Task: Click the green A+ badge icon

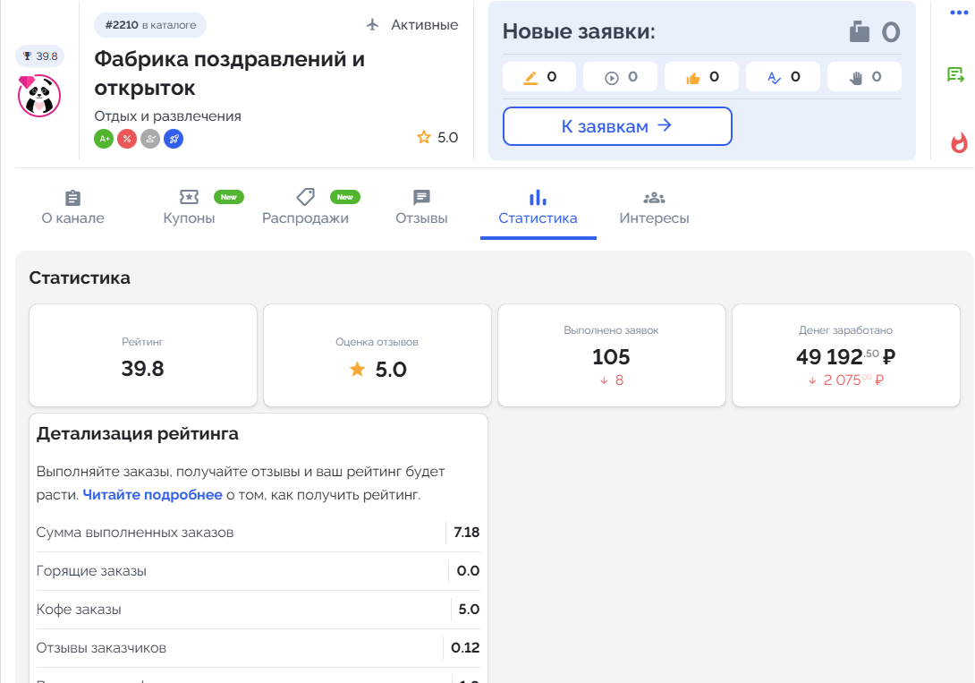Action: point(104,139)
